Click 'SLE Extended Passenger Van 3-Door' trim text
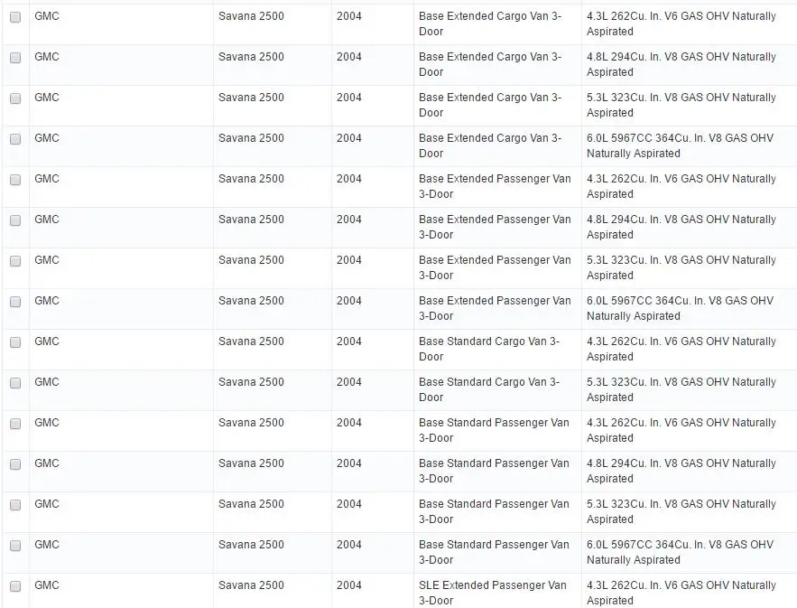797x608 pixels. [x=493, y=594]
